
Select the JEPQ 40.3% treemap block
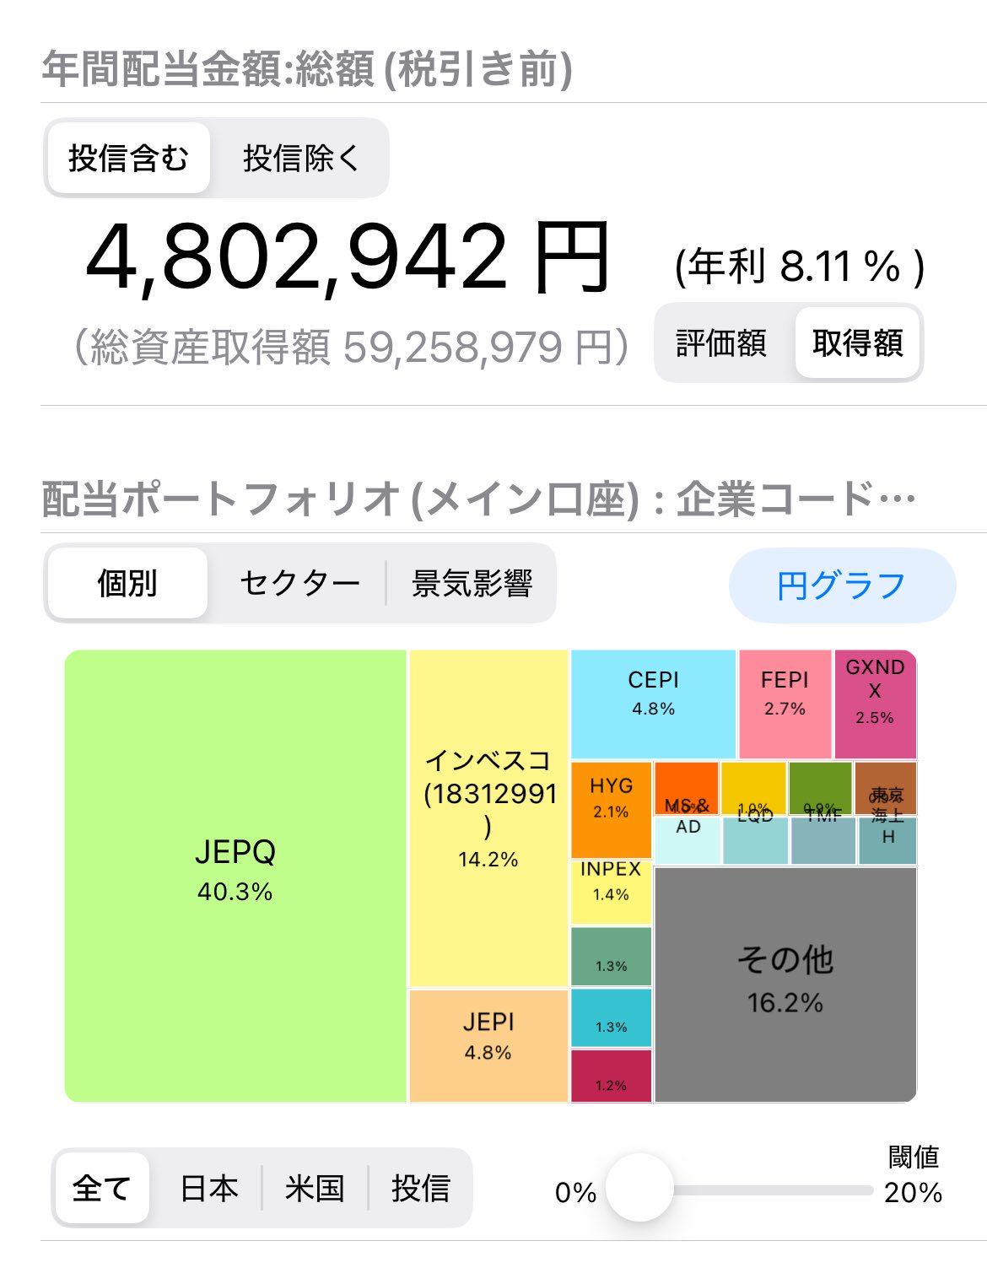point(235,876)
